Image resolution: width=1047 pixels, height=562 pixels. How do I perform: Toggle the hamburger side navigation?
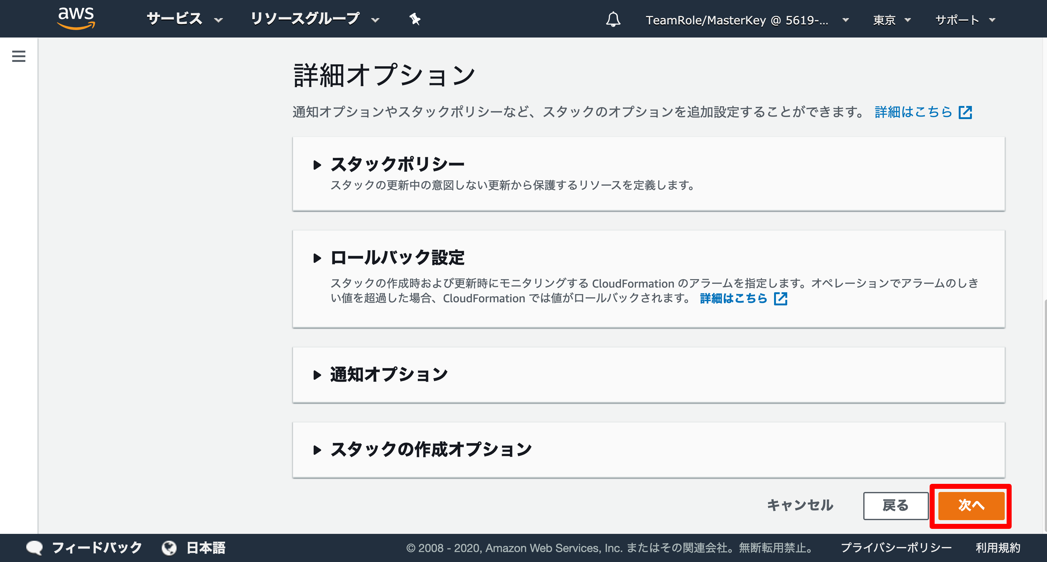pos(19,56)
